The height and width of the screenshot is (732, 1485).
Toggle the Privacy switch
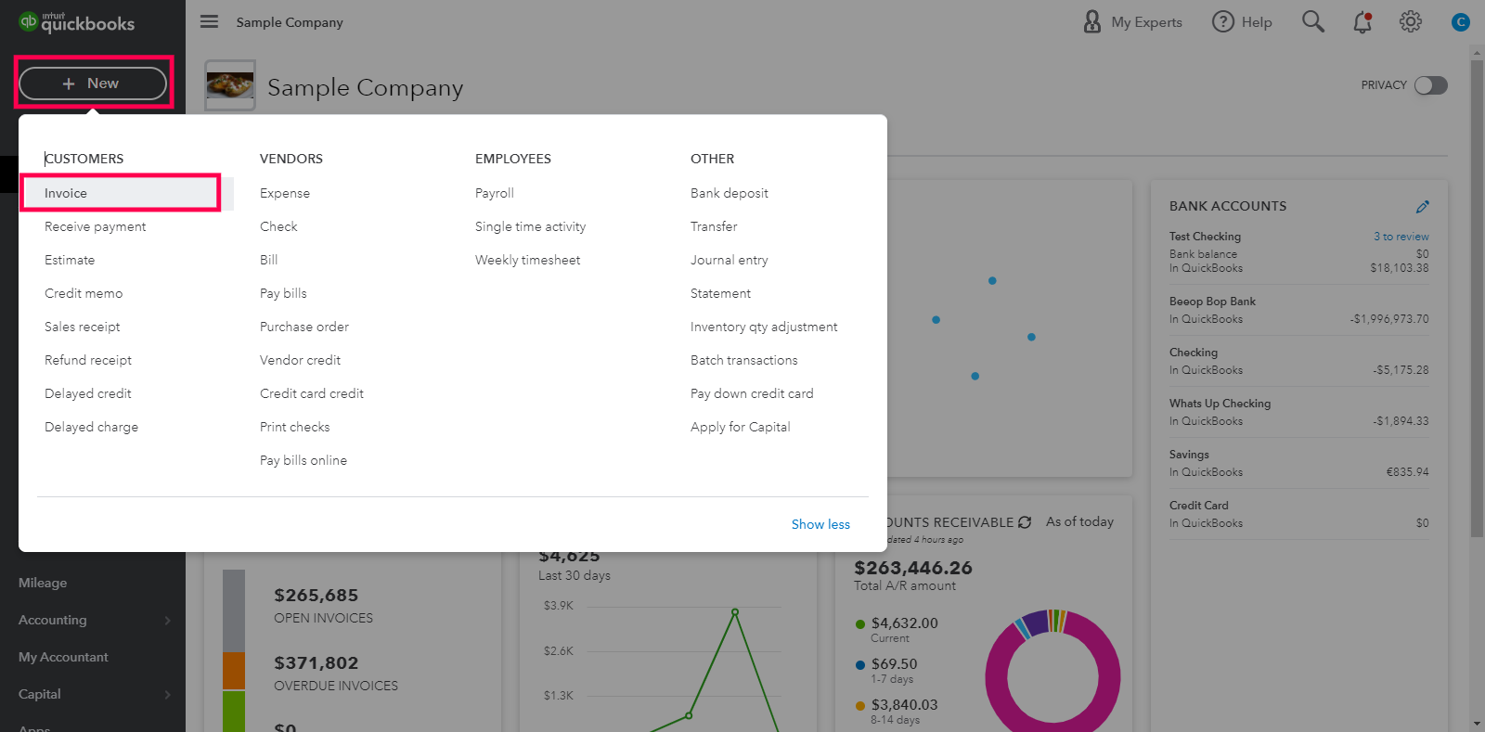(1430, 85)
